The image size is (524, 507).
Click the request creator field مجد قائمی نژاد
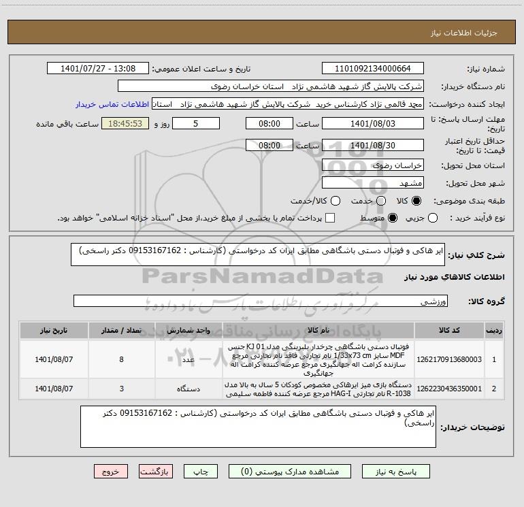pyautogui.click(x=288, y=103)
